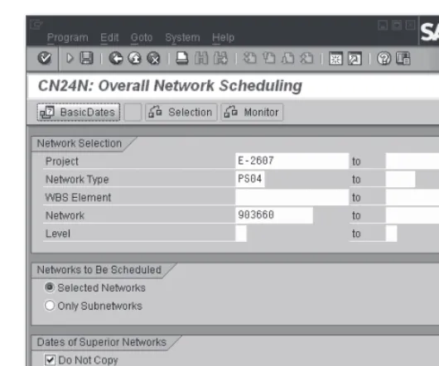
Task: Click the BasicDates button
Action: click(x=79, y=113)
